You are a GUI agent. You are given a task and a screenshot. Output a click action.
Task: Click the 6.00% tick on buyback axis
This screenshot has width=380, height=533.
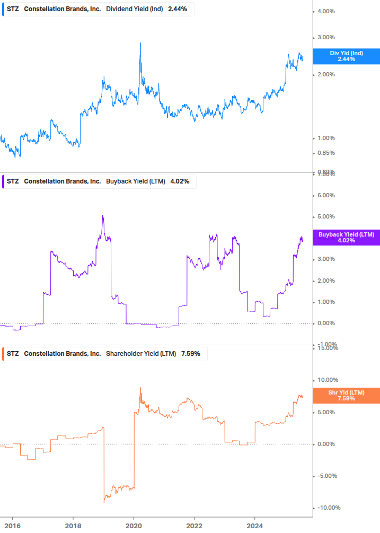click(326, 196)
